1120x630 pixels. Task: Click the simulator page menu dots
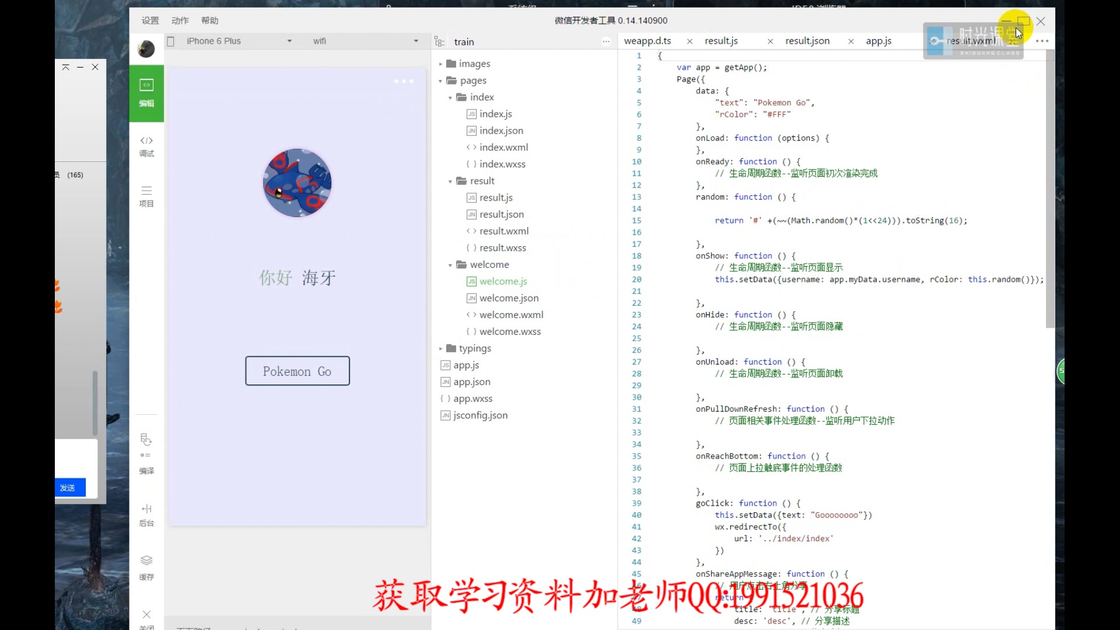(x=404, y=81)
